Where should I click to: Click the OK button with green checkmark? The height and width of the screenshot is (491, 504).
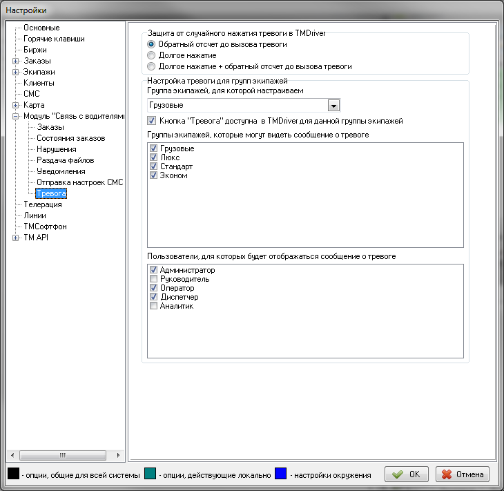pos(407,474)
